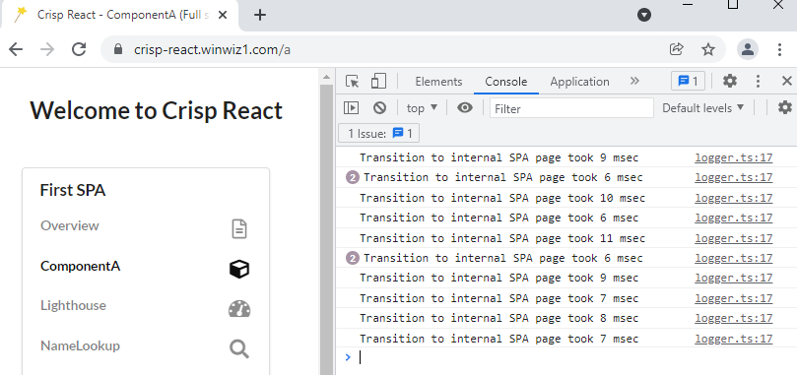Click the page vertical scrollbar
The width and height of the screenshot is (797, 375).
(x=326, y=228)
